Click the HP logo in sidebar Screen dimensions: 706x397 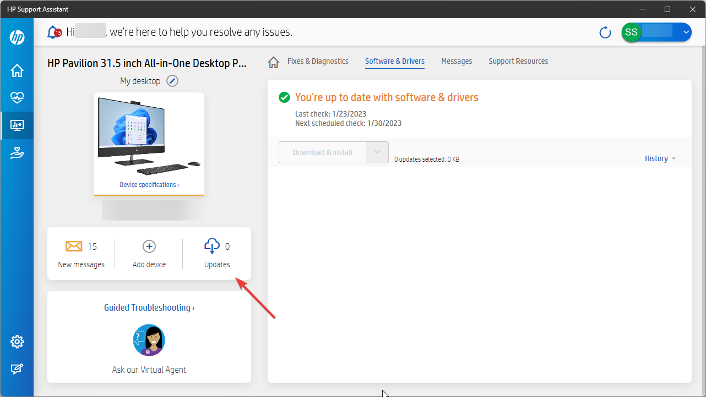click(17, 38)
